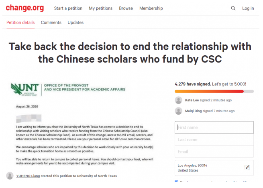Screen dimensions: 263x188
Task: Click the change.org logo
Action: point(25,8)
